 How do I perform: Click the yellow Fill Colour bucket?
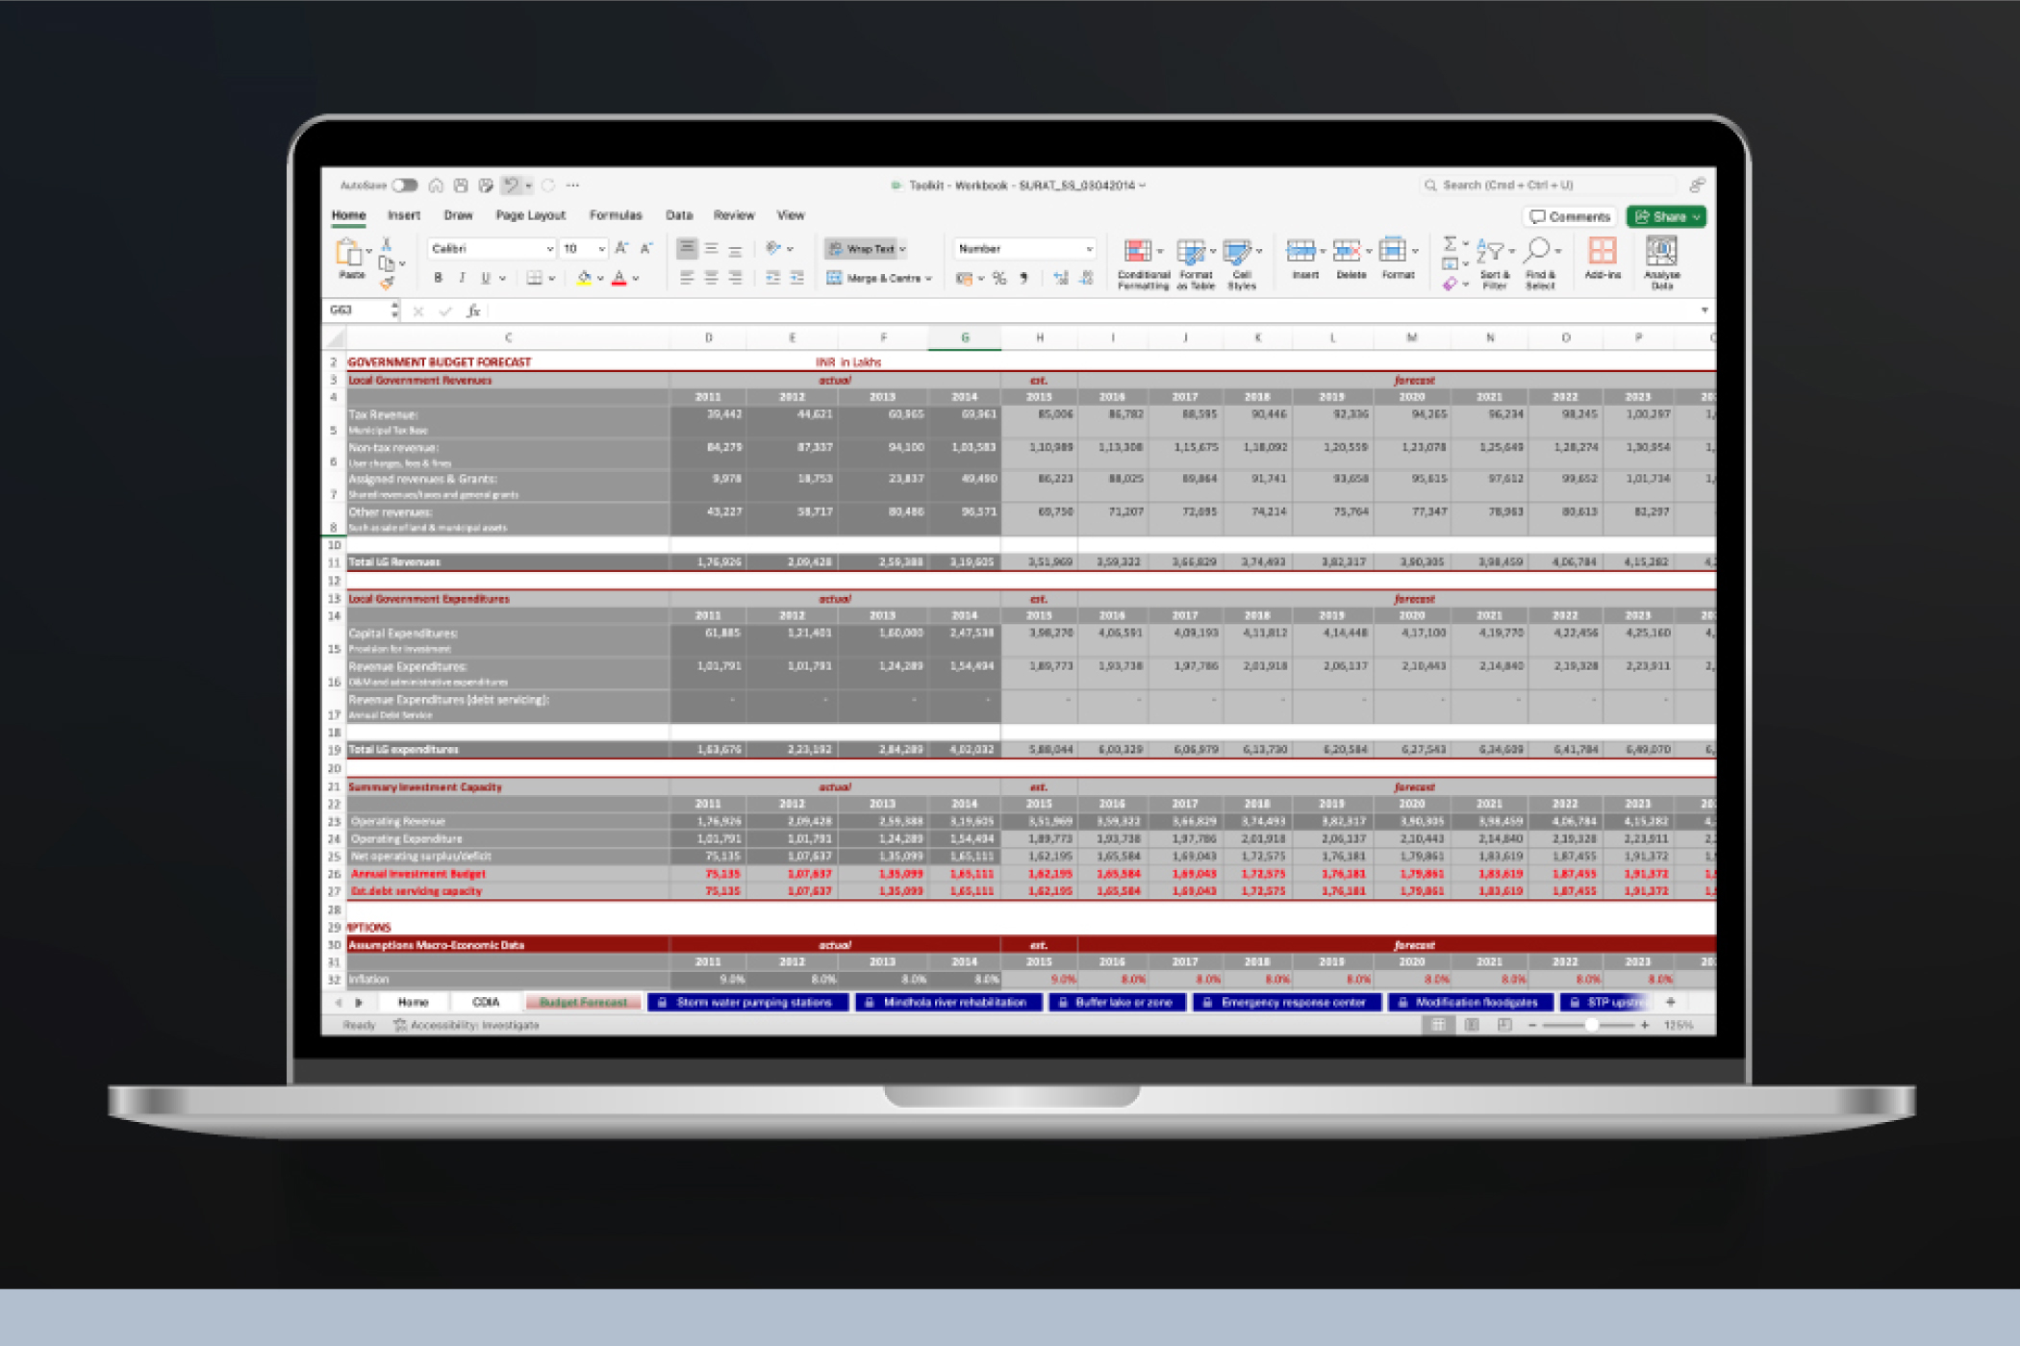(x=584, y=278)
